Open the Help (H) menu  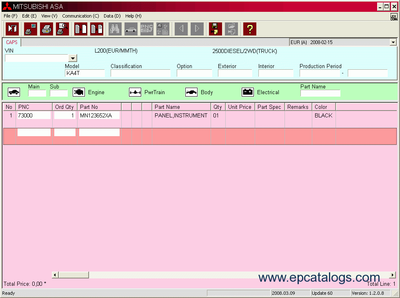tap(133, 16)
